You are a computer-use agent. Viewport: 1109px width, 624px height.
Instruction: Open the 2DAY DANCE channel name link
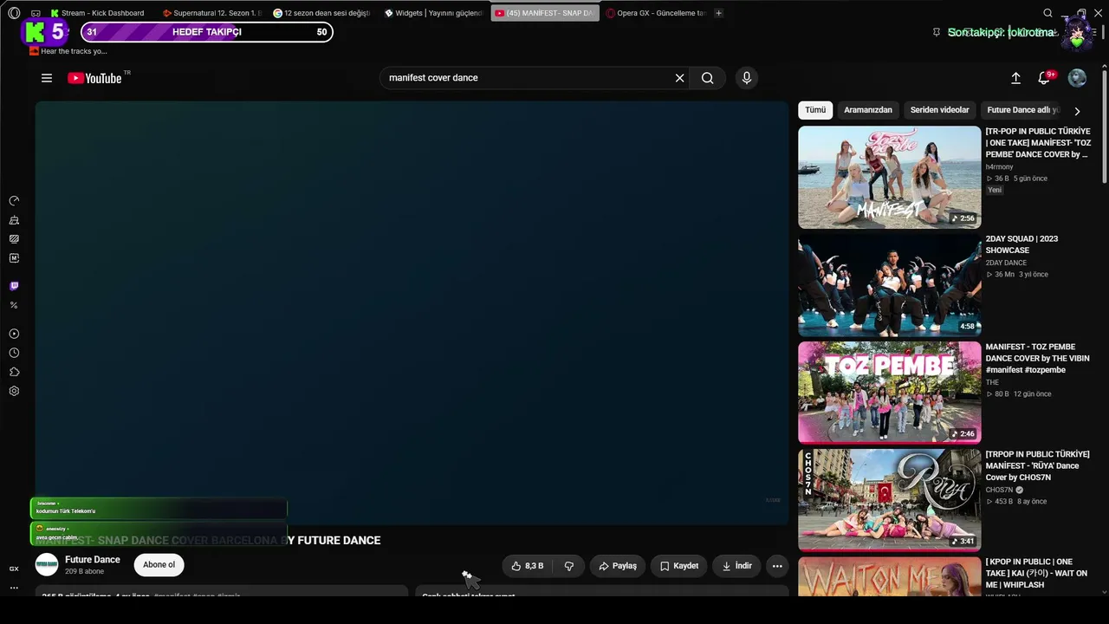click(x=1006, y=263)
